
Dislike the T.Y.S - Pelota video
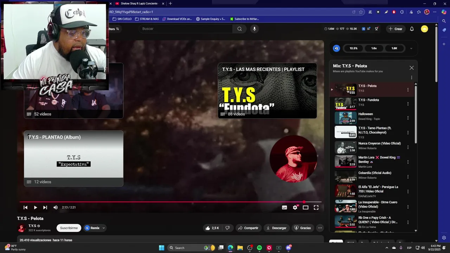(227, 228)
